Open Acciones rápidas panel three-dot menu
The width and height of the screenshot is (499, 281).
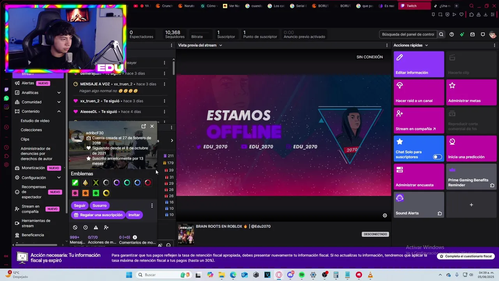point(495,45)
